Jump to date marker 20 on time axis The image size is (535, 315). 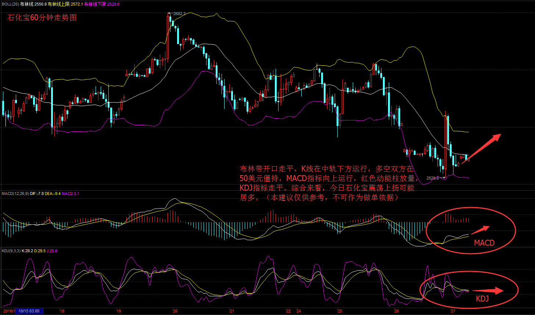pyautogui.click(x=175, y=311)
